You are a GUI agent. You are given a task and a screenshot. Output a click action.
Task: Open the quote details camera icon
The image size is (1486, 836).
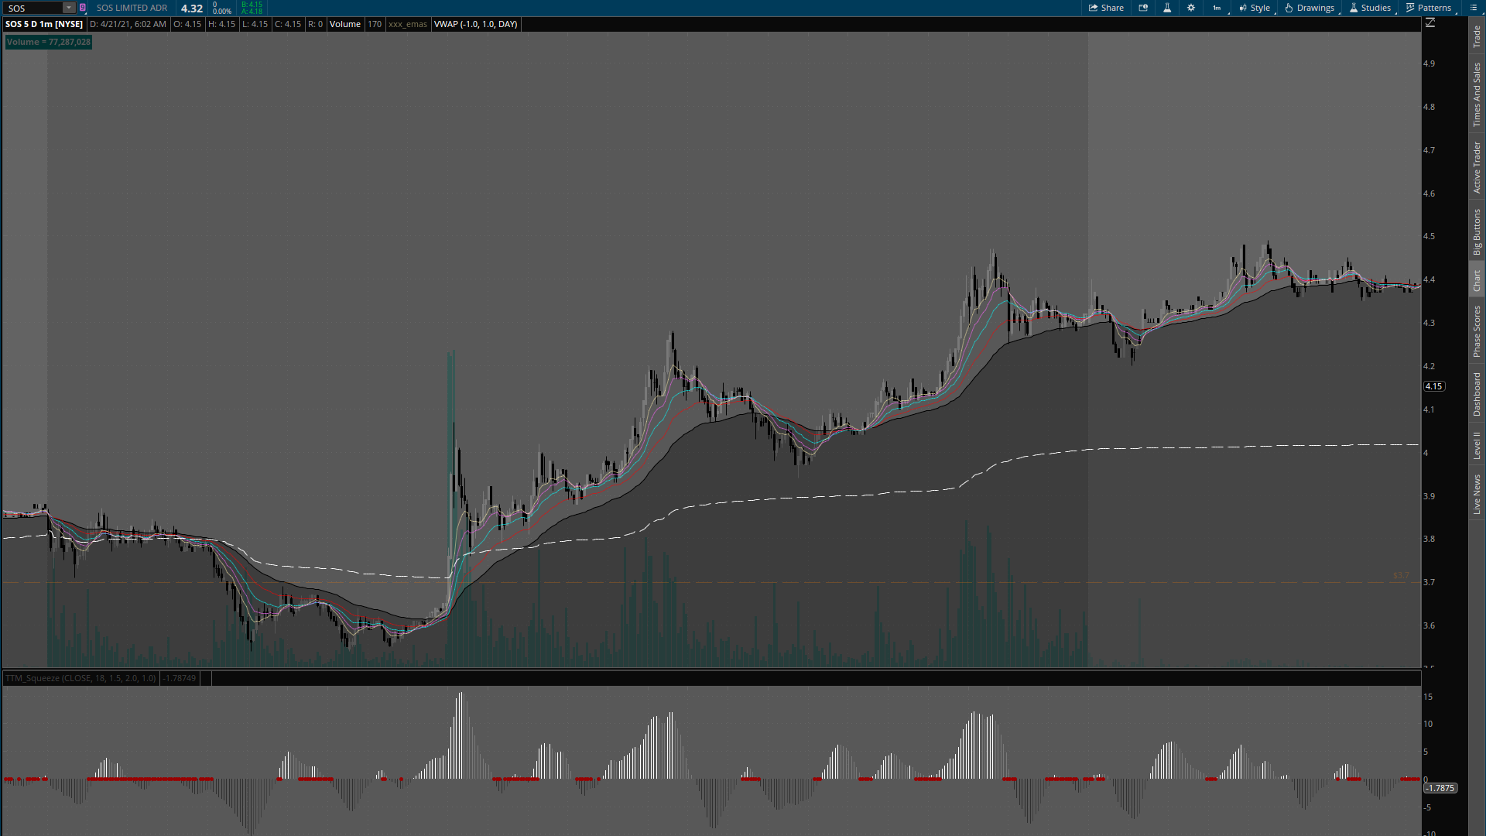pos(1143,8)
